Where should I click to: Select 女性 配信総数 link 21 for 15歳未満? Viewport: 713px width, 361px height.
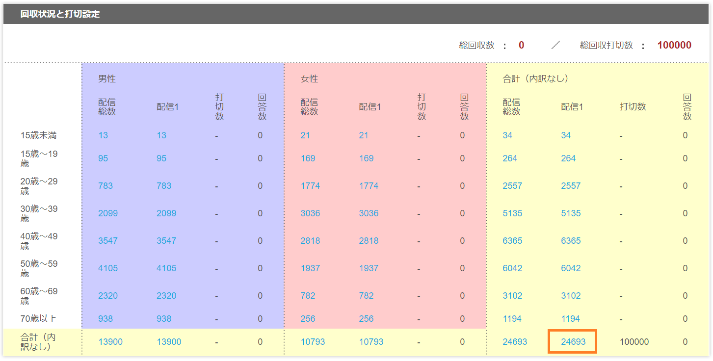click(x=305, y=135)
